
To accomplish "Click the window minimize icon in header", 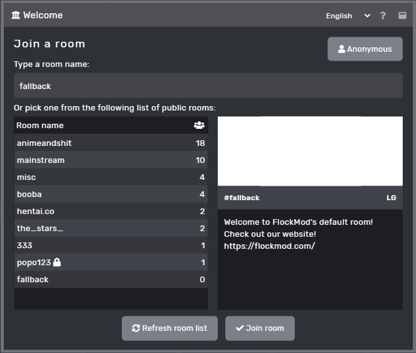I will (402, 15).
